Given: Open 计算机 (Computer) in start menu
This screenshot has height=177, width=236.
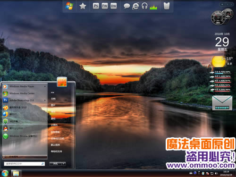Looking at the screenshot, I should 54,125.
